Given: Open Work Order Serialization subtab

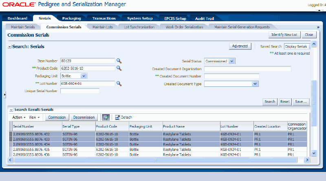Looking at the screenshot, I should [x=185, y=27].
